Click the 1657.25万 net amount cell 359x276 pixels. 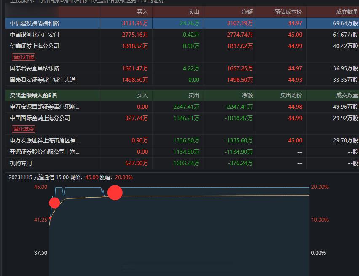240,68
